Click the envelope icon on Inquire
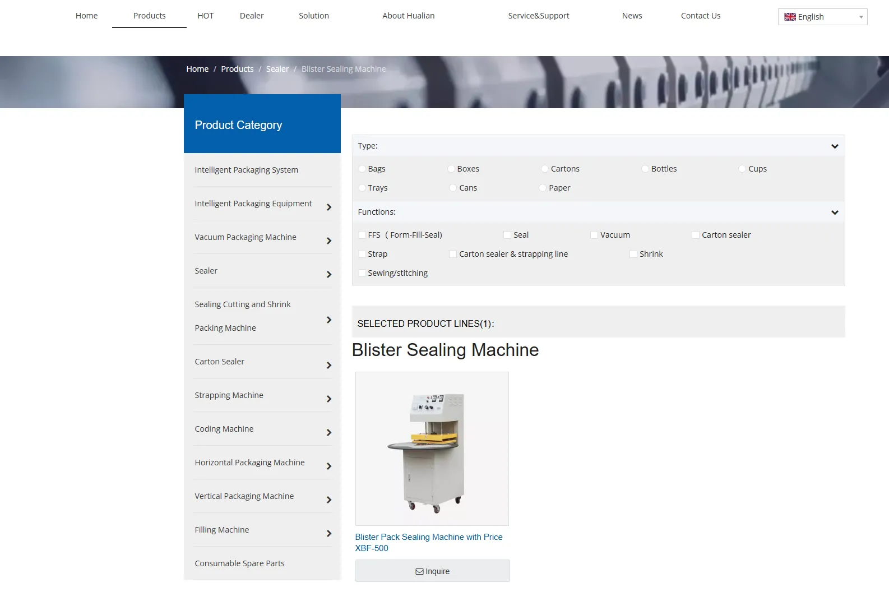This screenshot has height=601, width=889. 419,571
